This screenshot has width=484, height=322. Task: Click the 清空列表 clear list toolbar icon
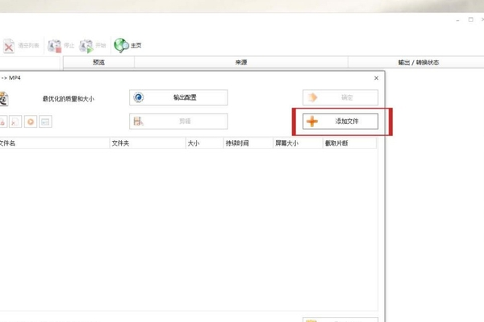9,46
